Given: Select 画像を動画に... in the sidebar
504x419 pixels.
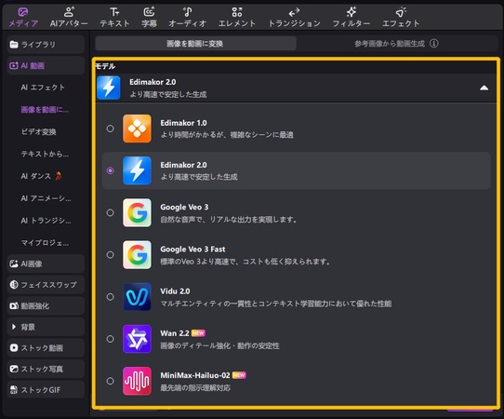Looking at the screenshot, I should [45, 110].
